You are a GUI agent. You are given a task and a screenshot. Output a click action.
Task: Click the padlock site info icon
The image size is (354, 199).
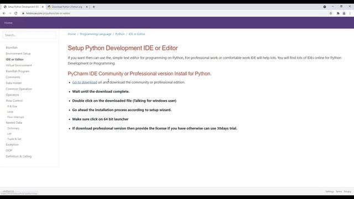click(x=23, y=13)
